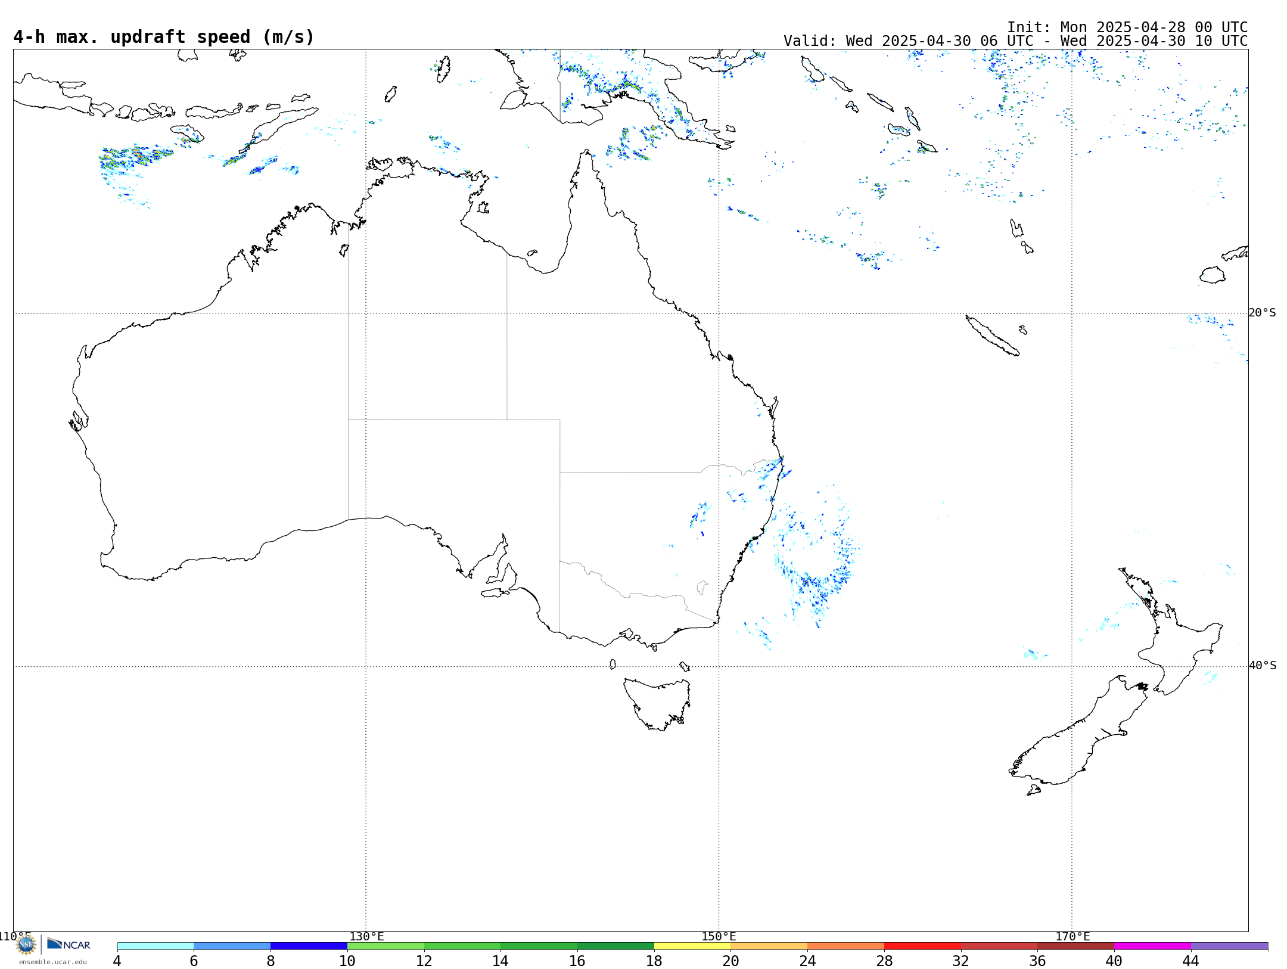
Task: Select the dark brown-red 36–40 colorbar swatch
Action: [x=1075, y=946]
